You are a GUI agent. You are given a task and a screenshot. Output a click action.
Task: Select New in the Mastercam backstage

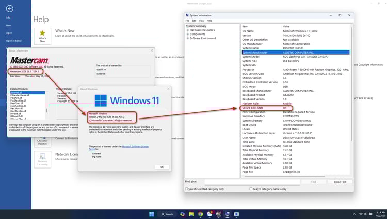pos(8,25)
